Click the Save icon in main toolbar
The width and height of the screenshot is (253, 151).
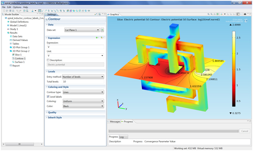[10, 11]
